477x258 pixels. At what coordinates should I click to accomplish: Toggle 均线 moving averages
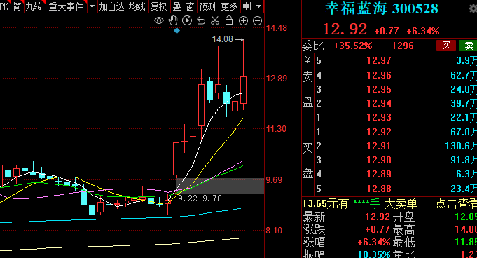[x=137, y=6]
